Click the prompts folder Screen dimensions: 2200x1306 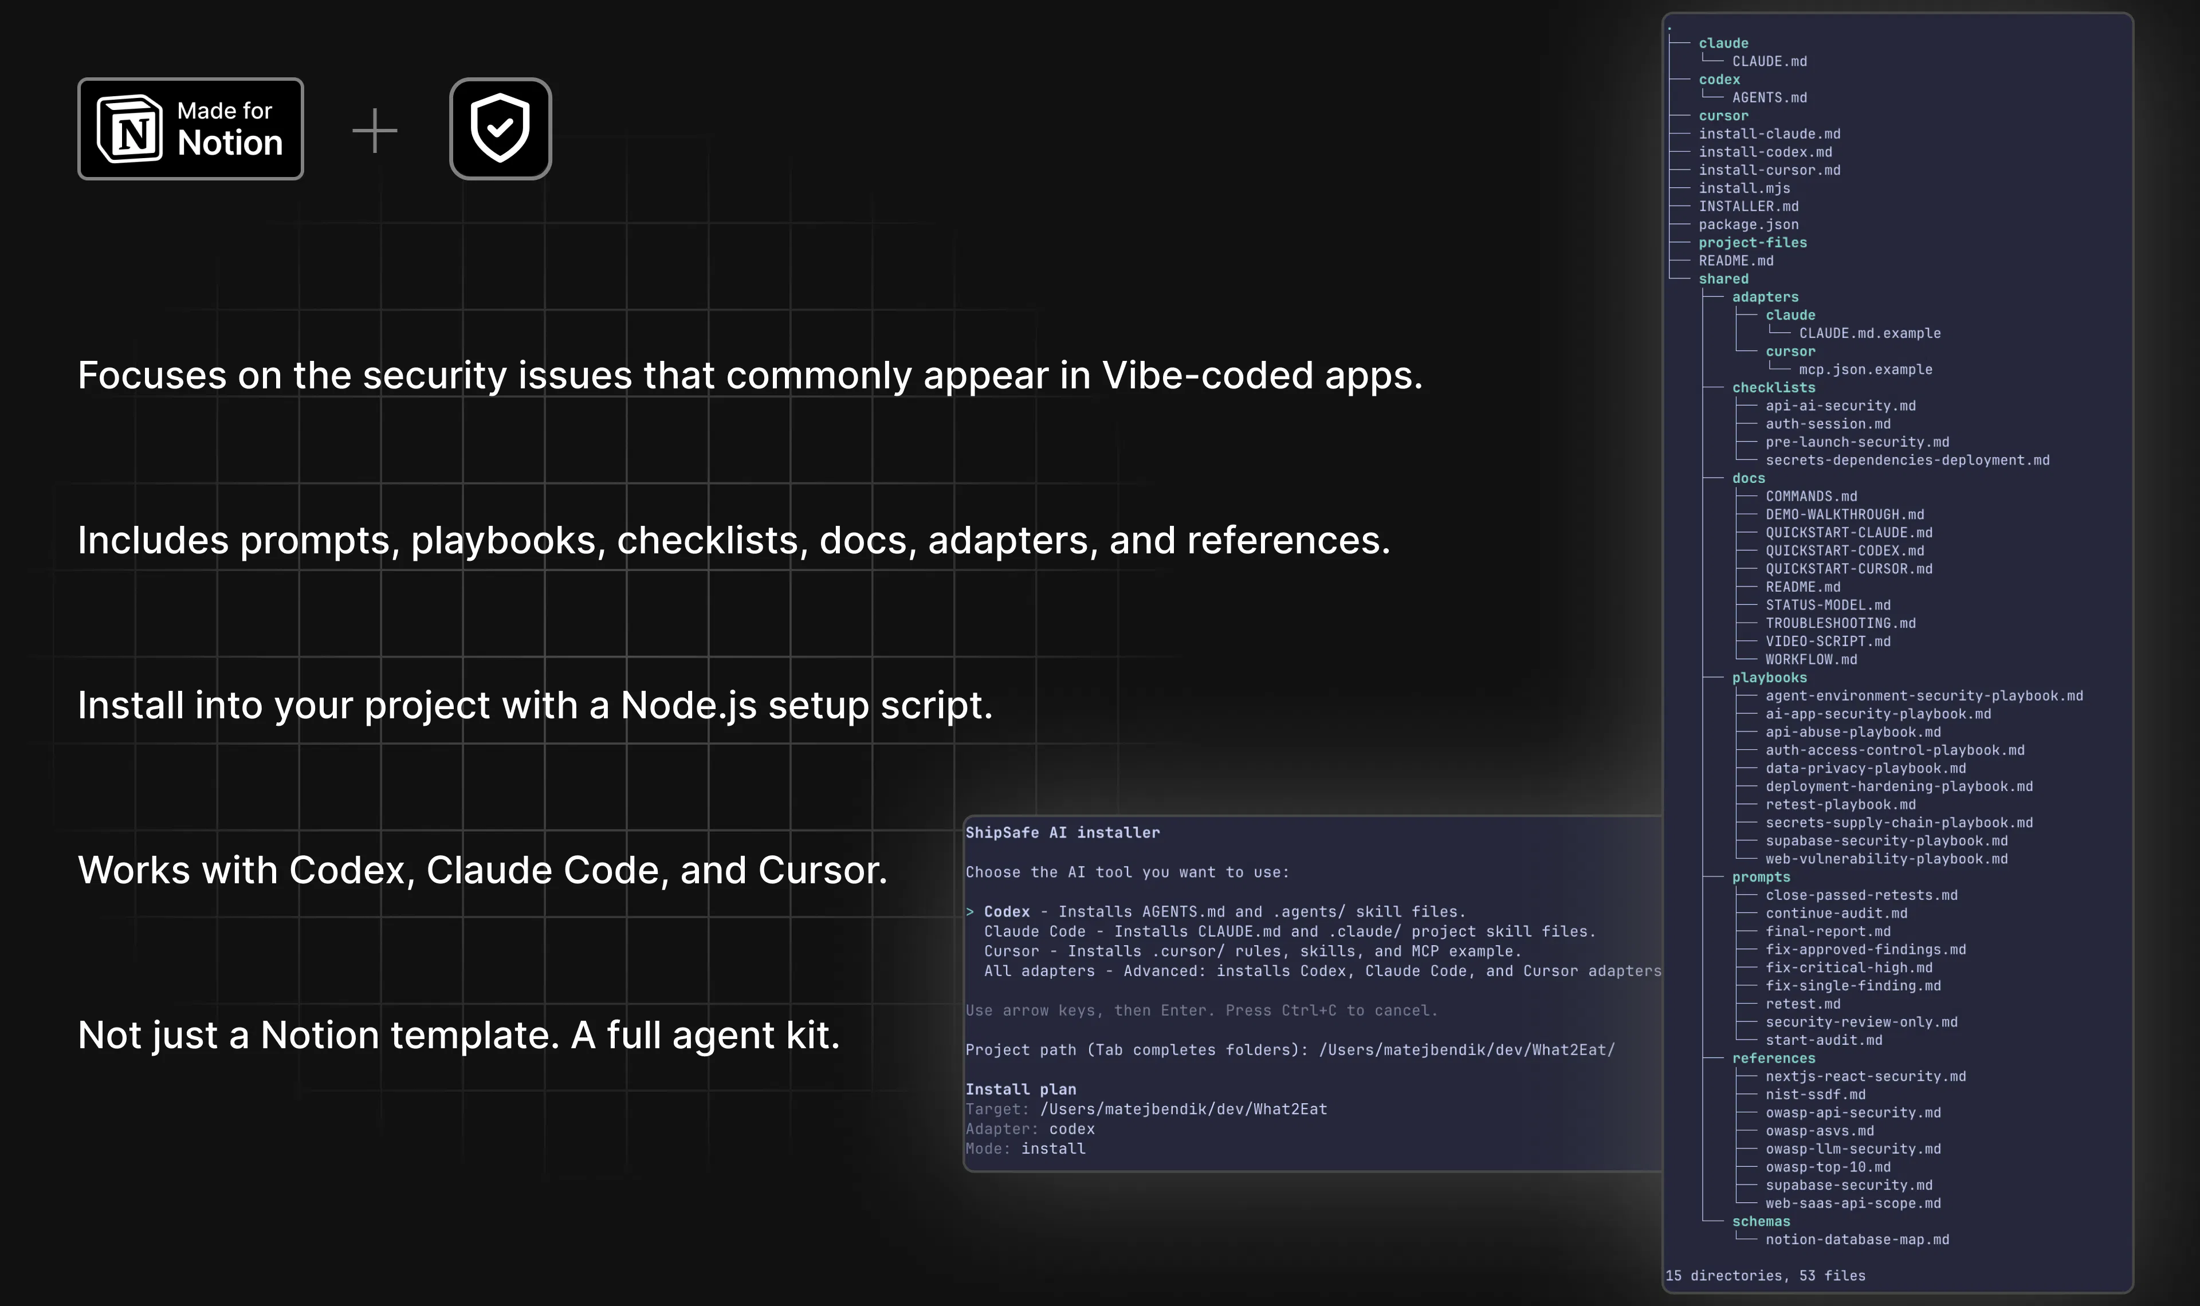(x=1761, y=878)
